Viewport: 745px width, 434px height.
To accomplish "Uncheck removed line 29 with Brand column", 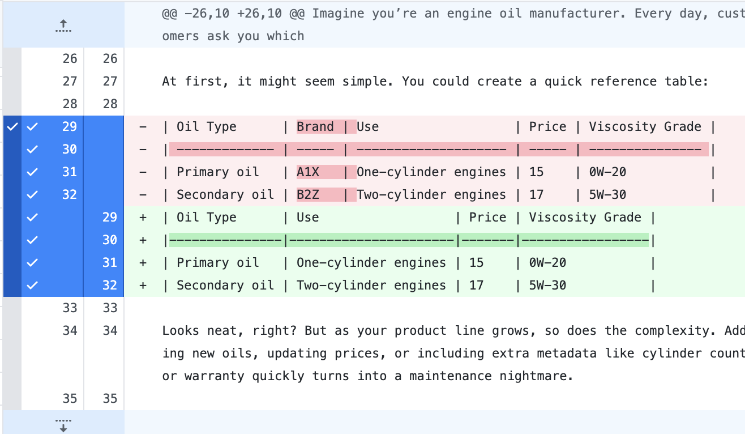I will (x=32, y=127).
